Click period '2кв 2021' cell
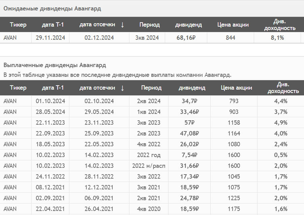 (x=149, y=198)
